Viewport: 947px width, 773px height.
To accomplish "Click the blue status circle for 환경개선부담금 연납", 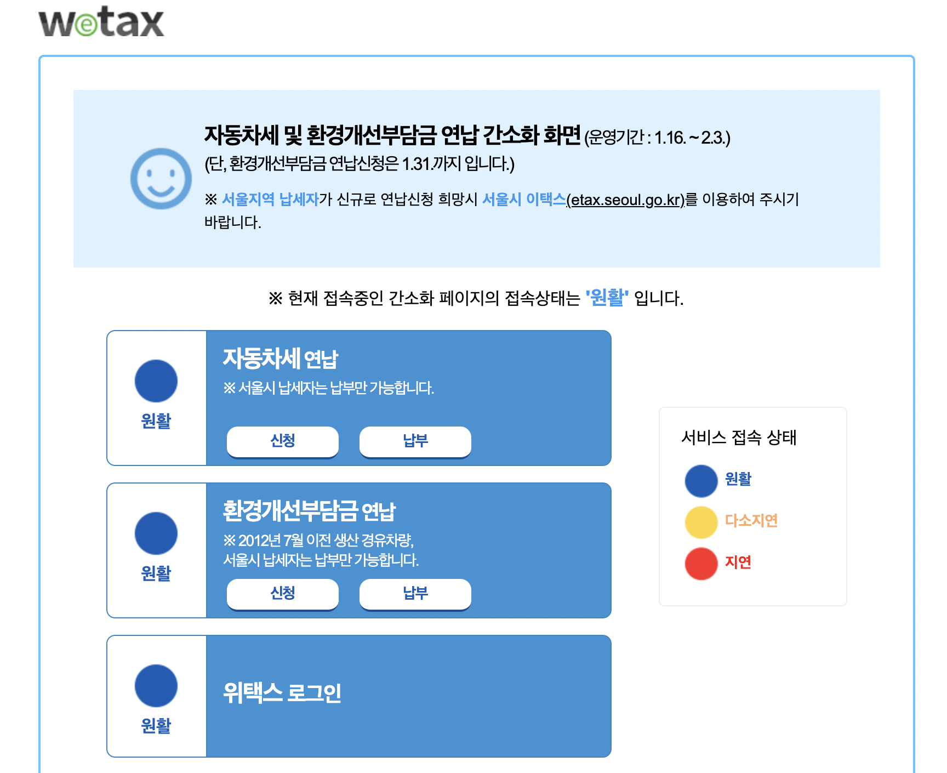I will 156,533.
